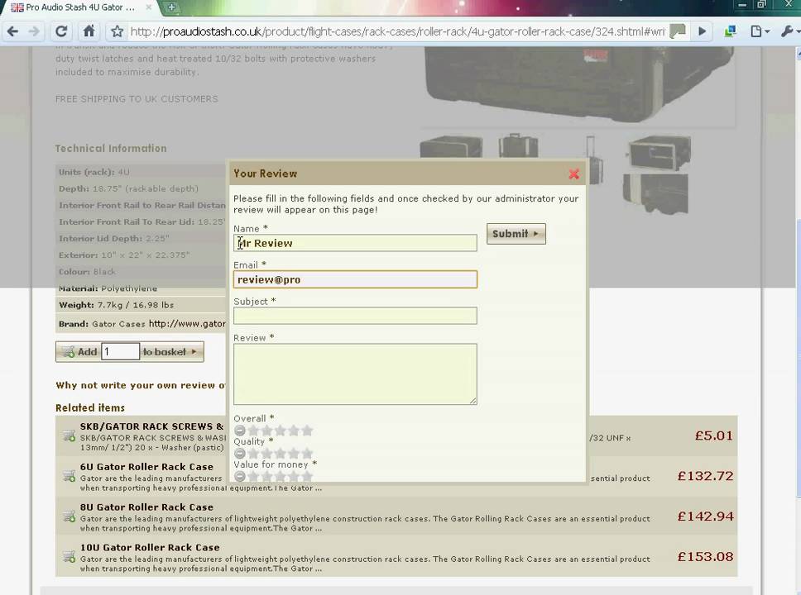Rate Quality one star
This screenshot has height=595, width=801.
tap(253, 454)
